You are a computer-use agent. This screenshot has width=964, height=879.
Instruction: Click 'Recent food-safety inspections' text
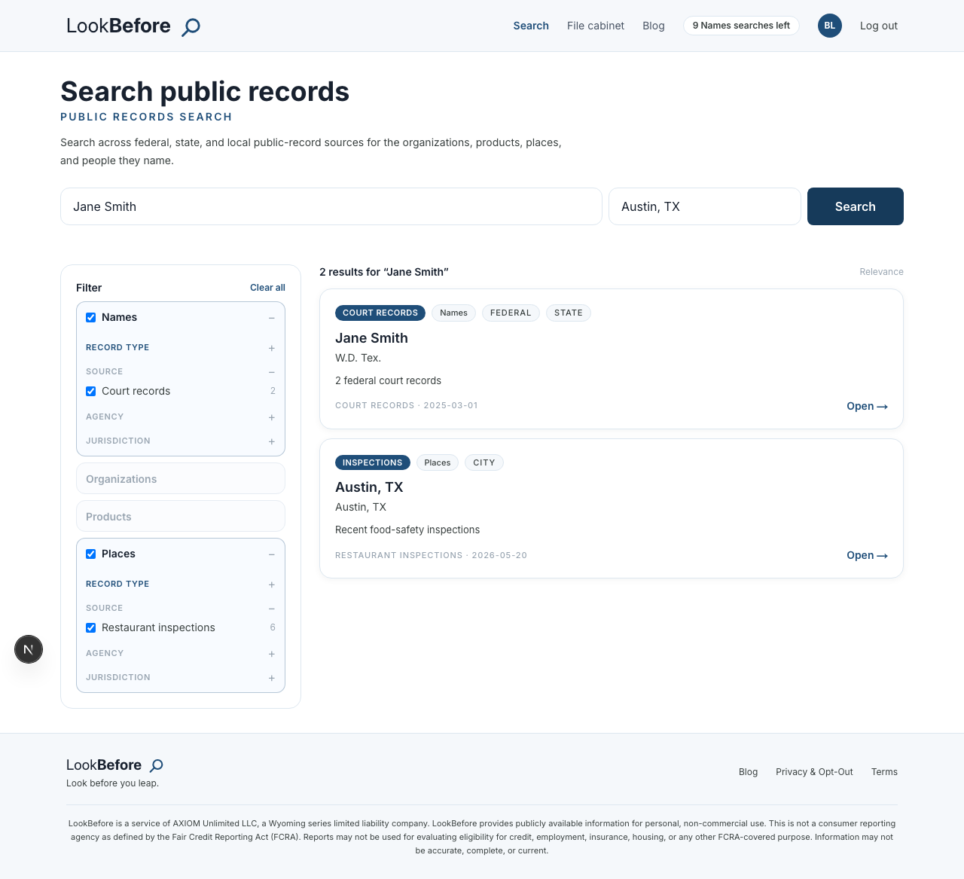[407, 530]
